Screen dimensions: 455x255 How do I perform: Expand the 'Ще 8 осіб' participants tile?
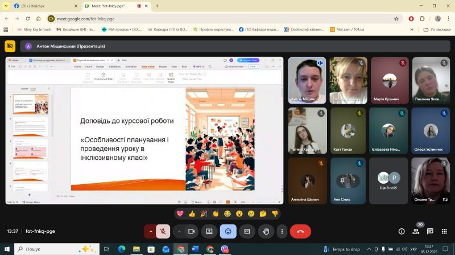click(x=388, y=180)
